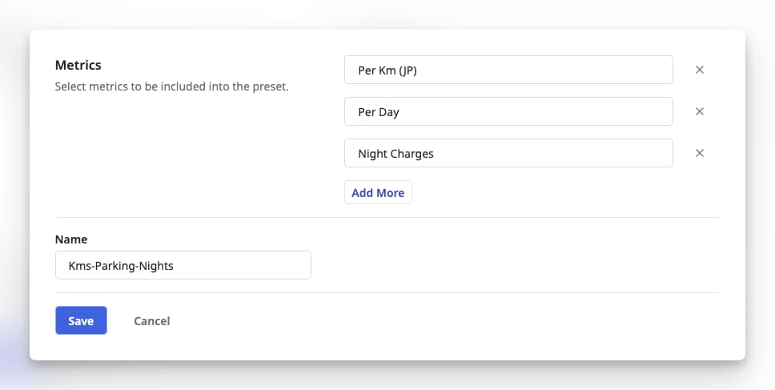Click the Name field label
The image size is (775, 390).
point(71,239)
